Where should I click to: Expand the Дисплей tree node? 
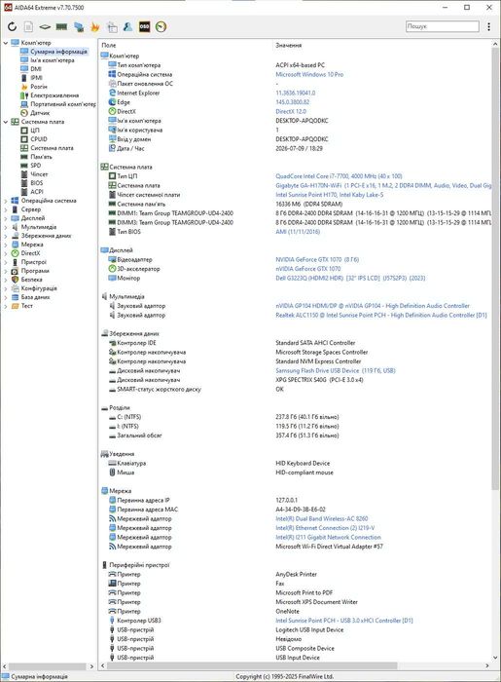[6, 218]
